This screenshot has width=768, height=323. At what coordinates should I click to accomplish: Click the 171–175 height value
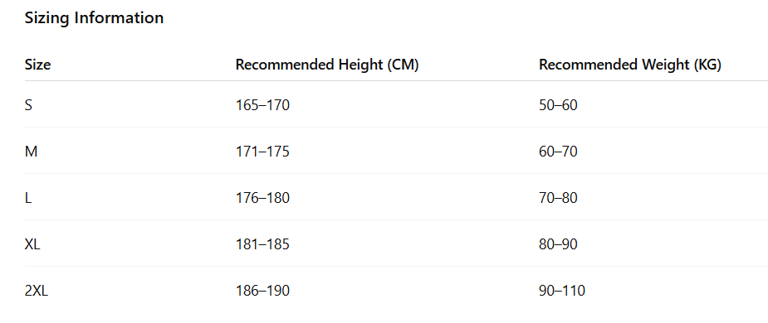pyautogui.click(x=262, y=152)
